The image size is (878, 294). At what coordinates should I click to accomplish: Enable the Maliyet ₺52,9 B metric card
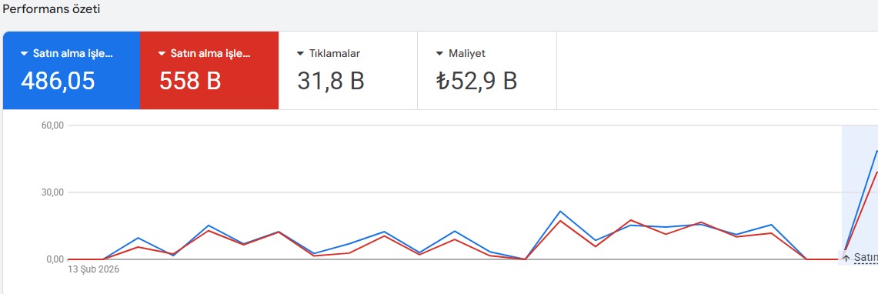point(487,71)
